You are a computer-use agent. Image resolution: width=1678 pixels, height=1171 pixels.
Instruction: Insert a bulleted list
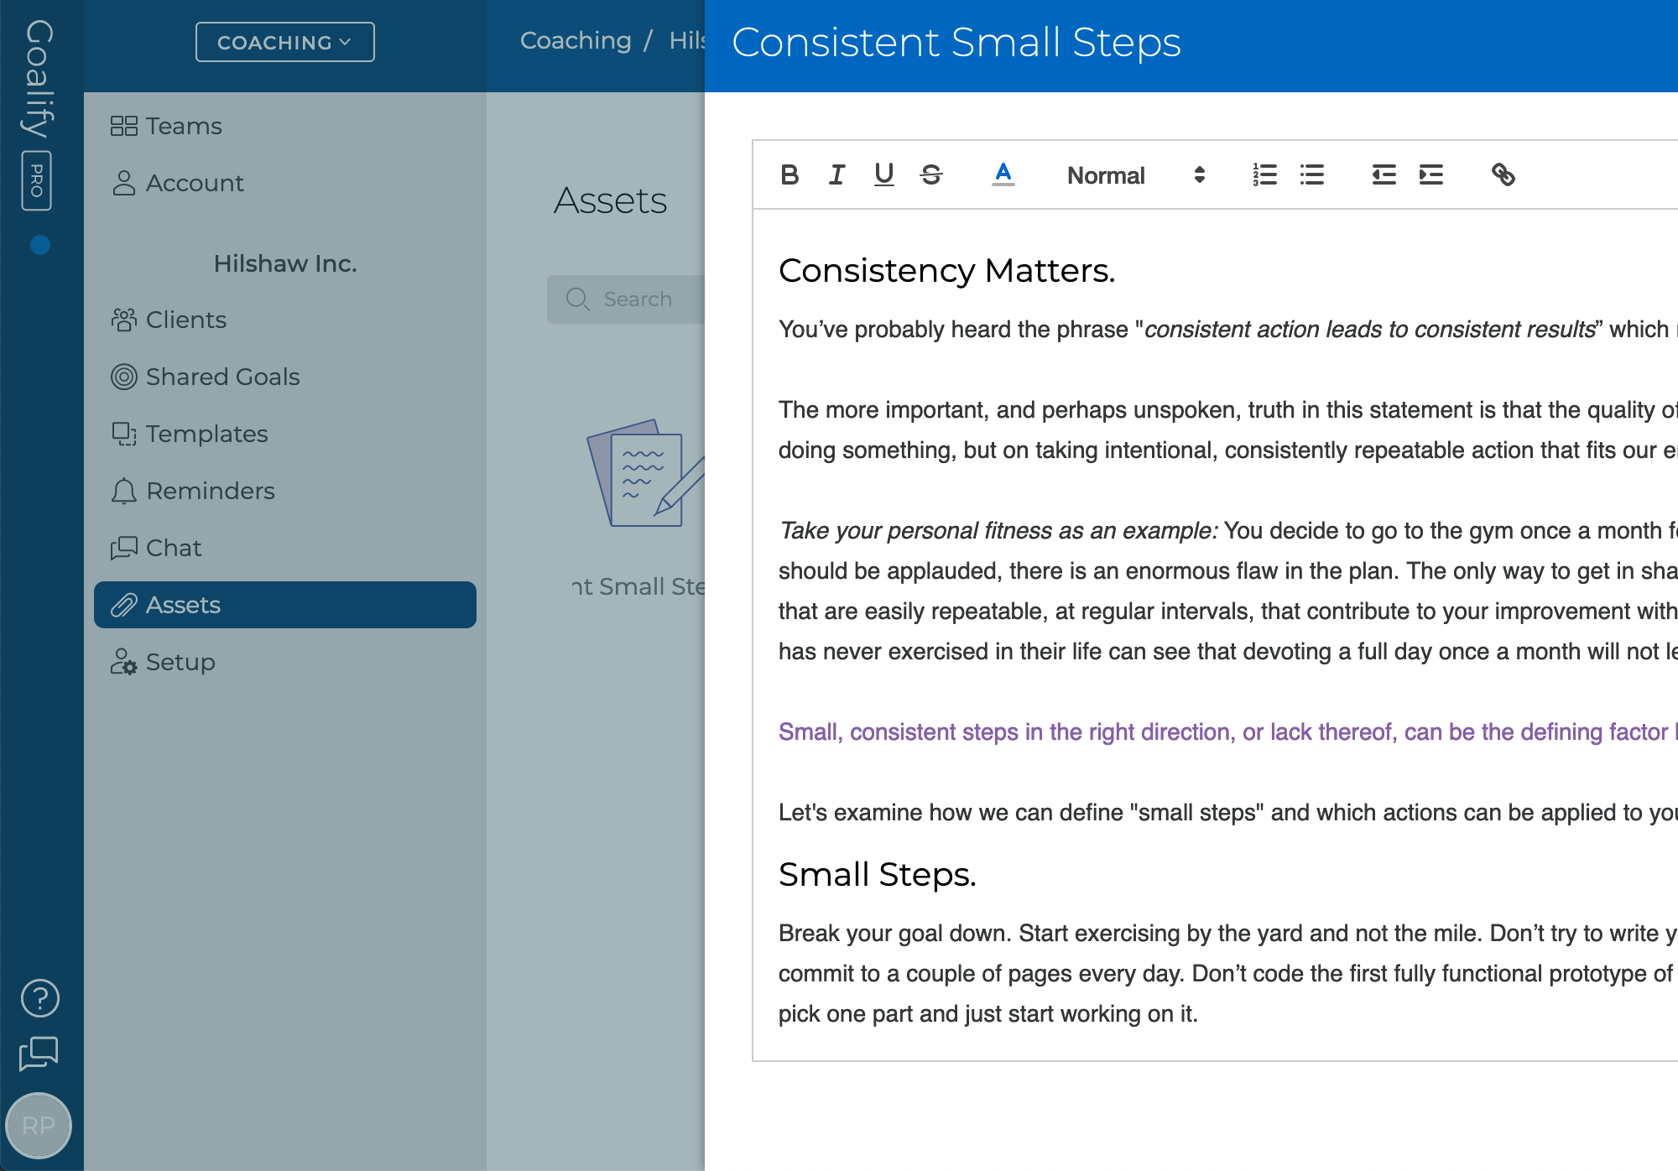click(x=1312, y=174)
